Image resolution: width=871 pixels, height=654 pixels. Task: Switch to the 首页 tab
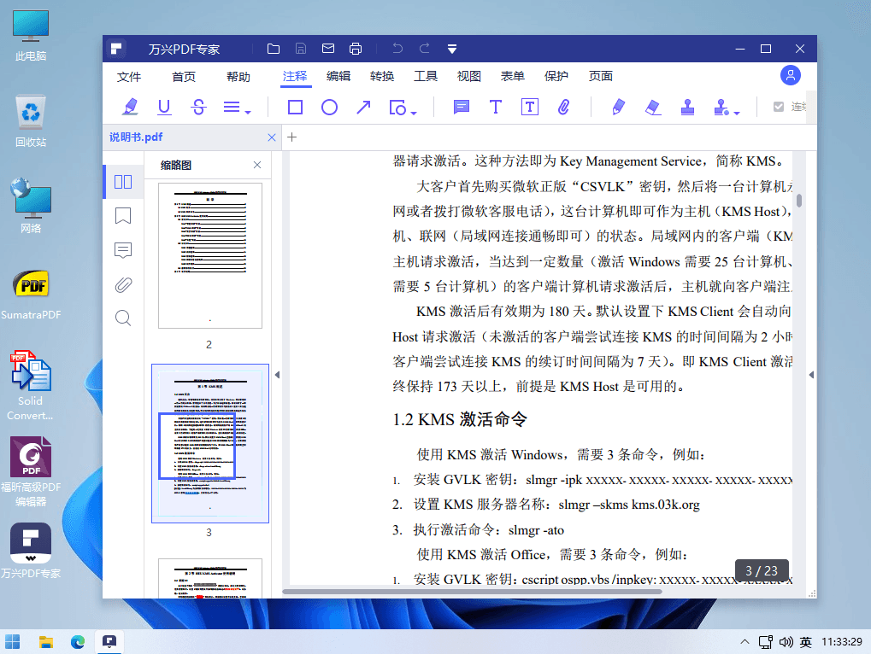point(184,77)
